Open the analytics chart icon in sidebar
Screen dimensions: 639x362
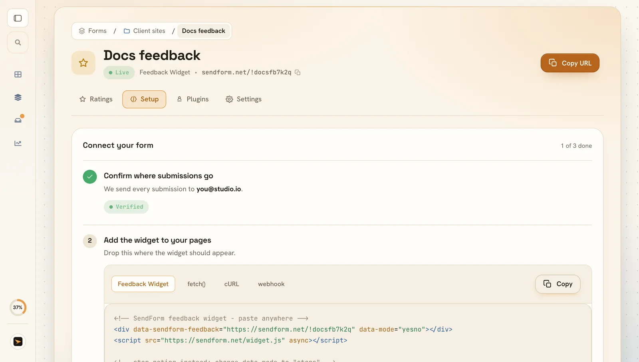18,143
